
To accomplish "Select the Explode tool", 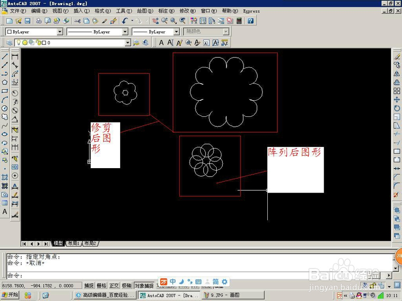I will (x=397, y=195).
